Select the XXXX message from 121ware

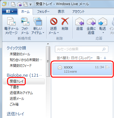[x=82, y=69]
